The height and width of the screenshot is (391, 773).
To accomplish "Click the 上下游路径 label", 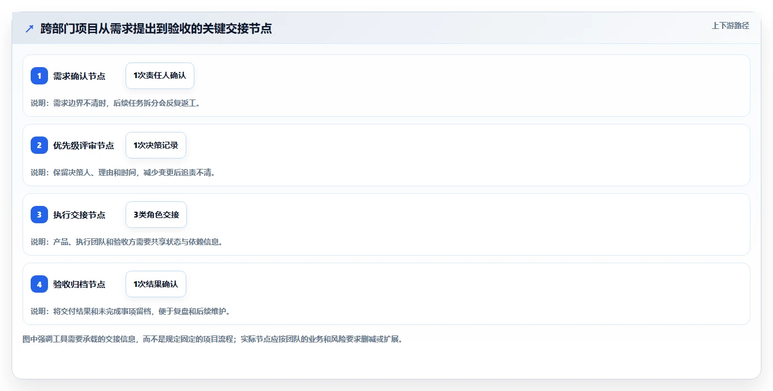I will [730, 25].
